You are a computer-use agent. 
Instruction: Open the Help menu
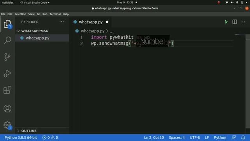[66, 14]
